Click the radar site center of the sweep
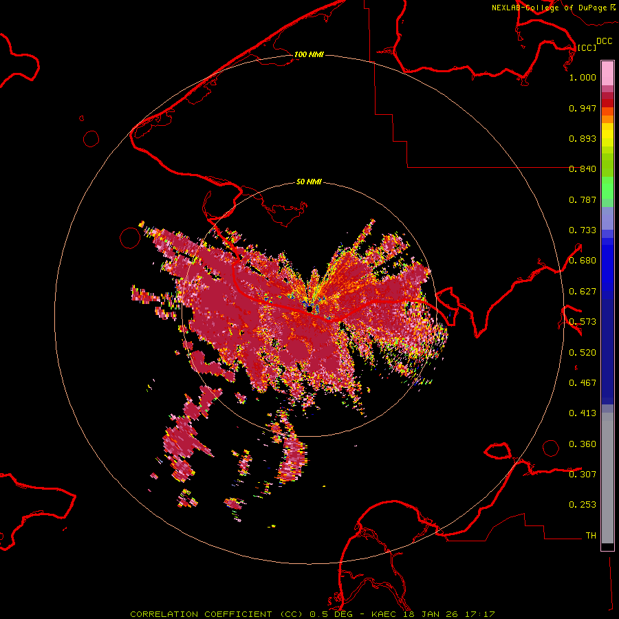 pos(309,309)
